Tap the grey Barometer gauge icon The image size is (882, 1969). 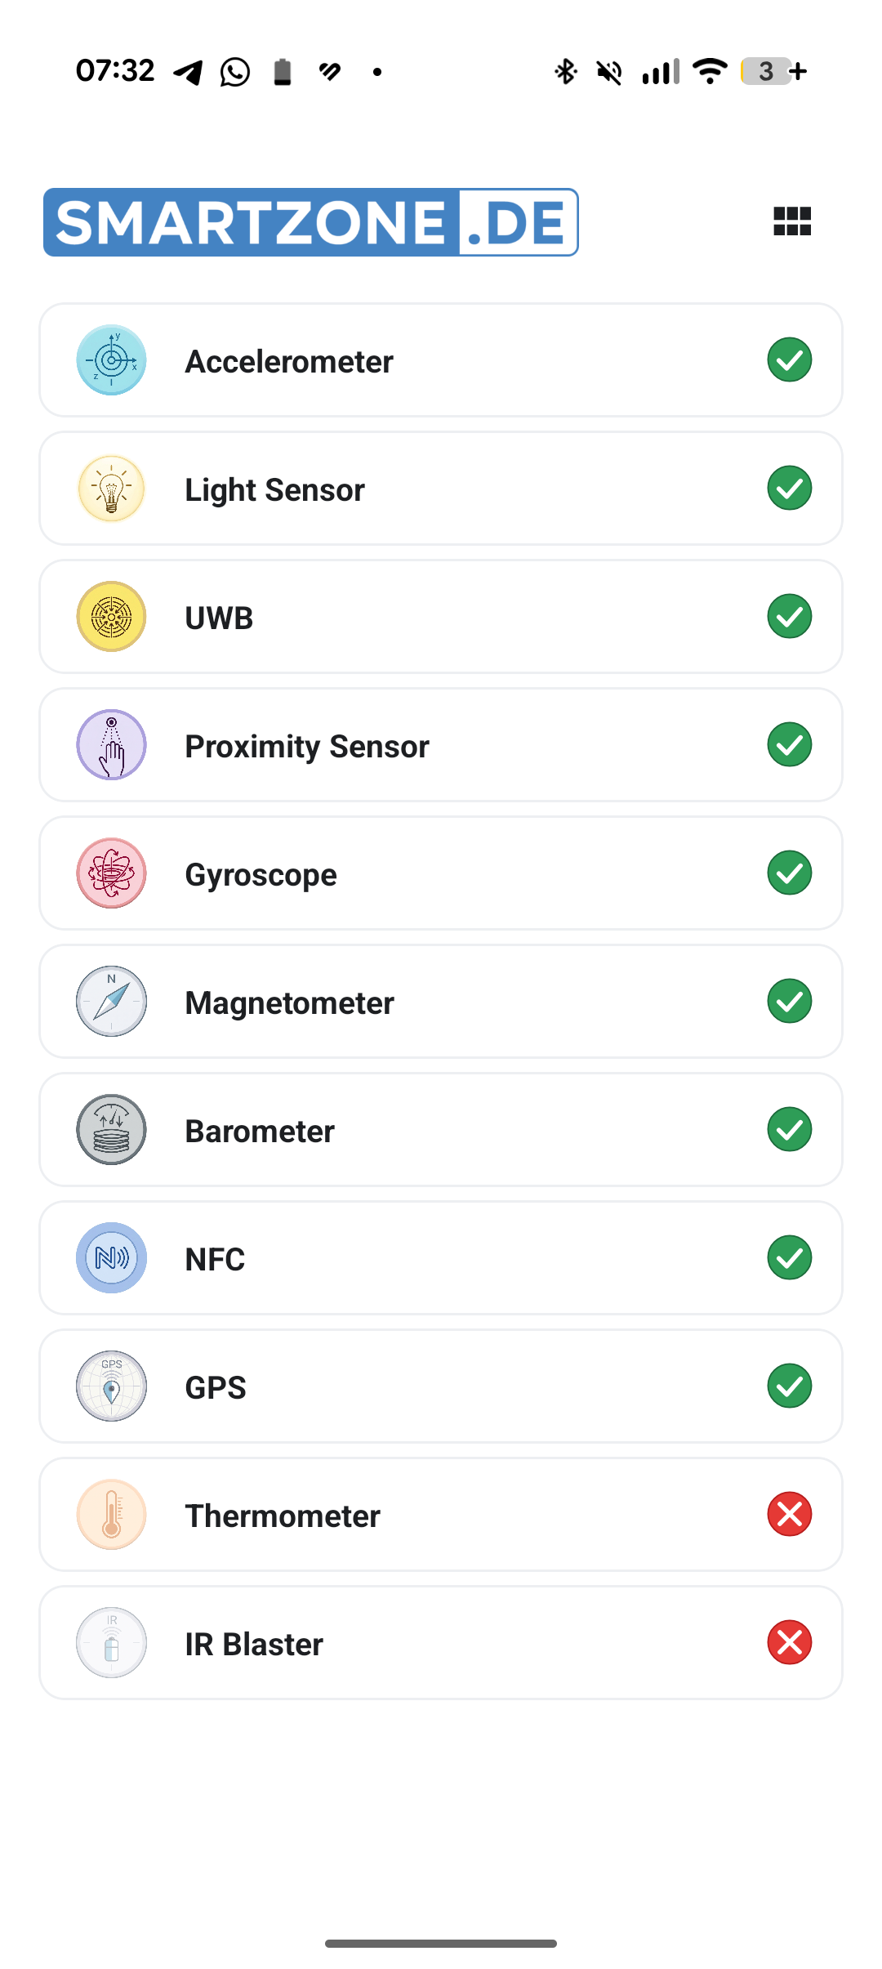click(112, 1130)
